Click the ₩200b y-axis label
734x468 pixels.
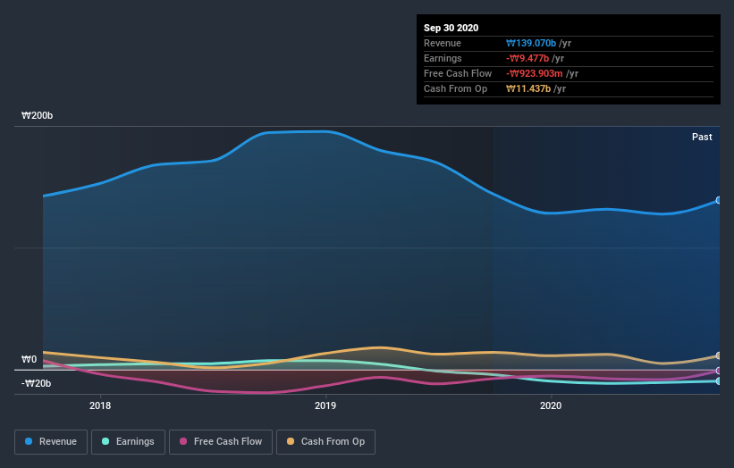coord(37,115)
